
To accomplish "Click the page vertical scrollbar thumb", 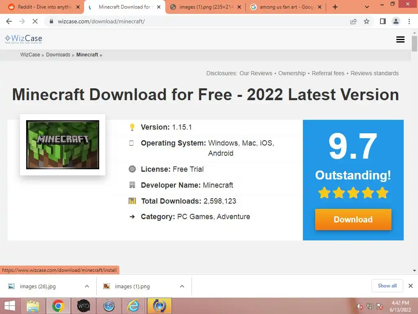I will (414, 43).
